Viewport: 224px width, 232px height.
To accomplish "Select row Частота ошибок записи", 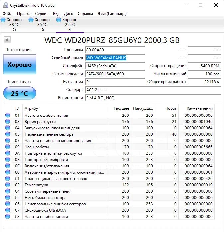I will [x=109, y=217].
